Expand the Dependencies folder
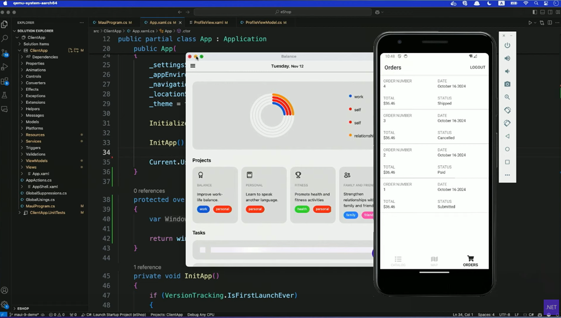This screenshot has height=318, width=561. click(x=22, y=57)
